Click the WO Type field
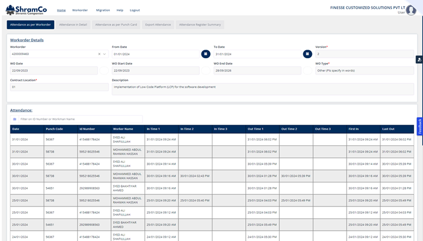Screen dimensions: 423x241 [365, 71]
